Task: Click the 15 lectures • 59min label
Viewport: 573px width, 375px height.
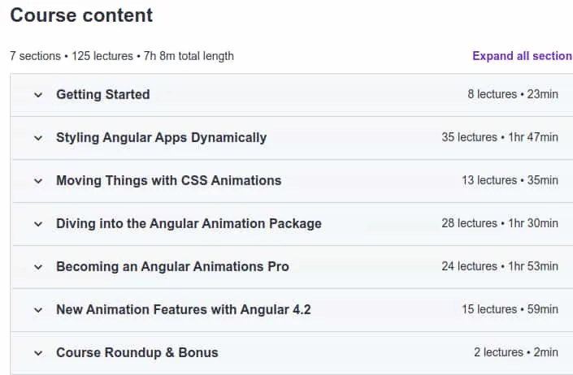Action: click(x=510, y=309)
